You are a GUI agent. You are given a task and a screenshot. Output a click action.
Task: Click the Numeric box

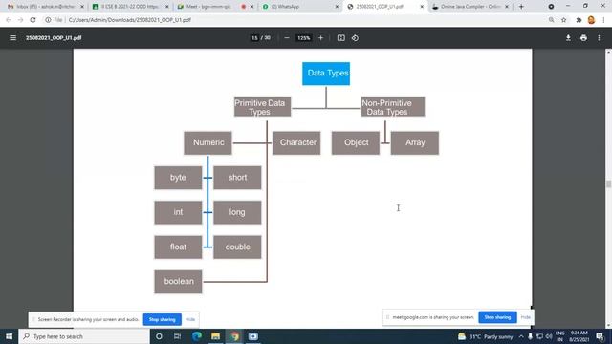(208, 142)
